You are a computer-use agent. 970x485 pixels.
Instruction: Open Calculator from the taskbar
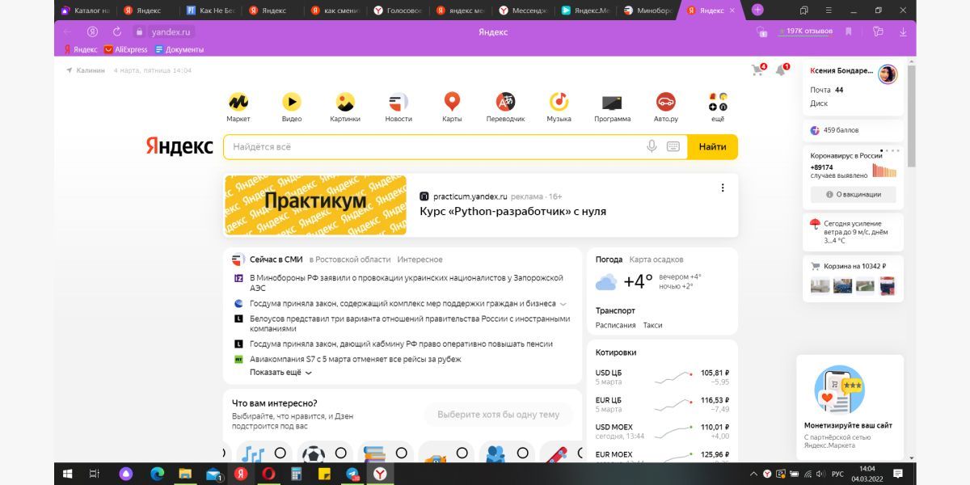(x=296, y=474)
